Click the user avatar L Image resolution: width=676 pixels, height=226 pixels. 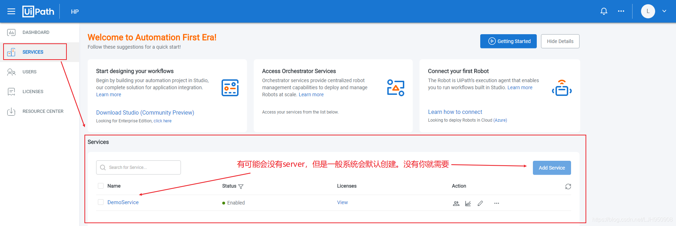648,11
